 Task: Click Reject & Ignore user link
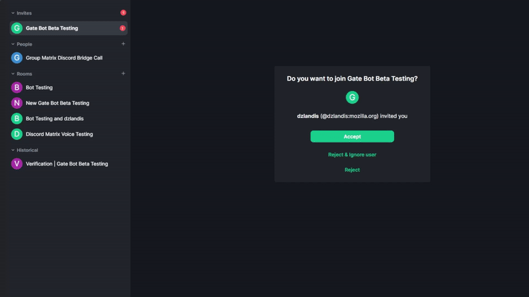click(x=352, y=154)
